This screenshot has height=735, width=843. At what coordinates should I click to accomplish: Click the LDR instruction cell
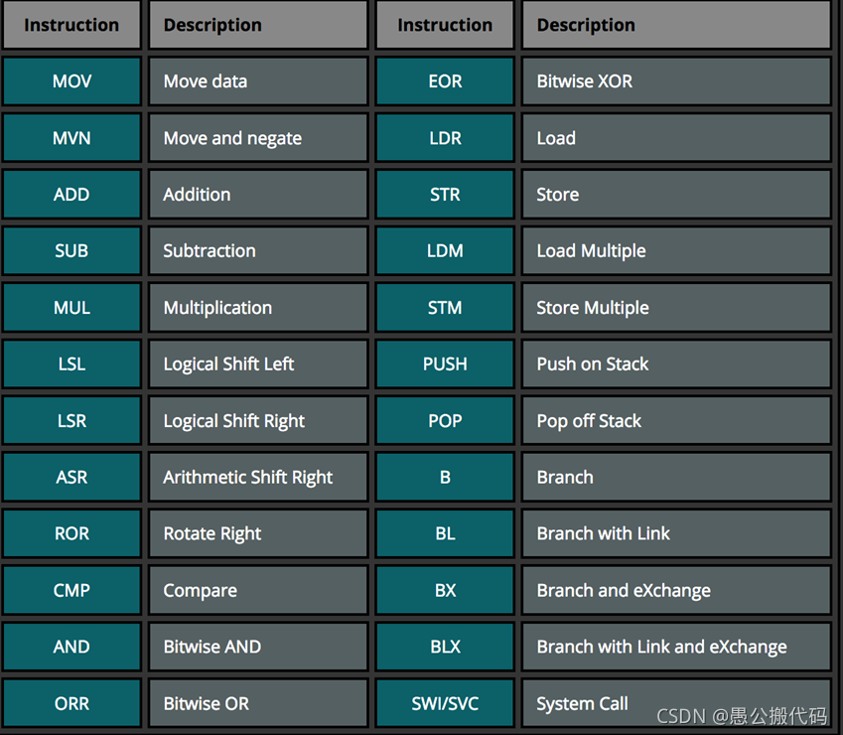click(x=445, y=138)
